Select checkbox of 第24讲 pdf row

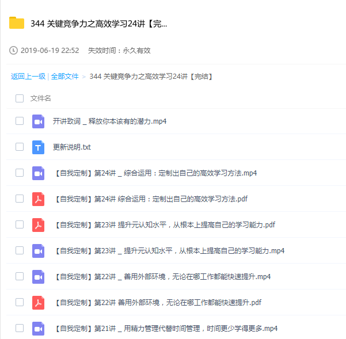pyautogui.click(x=20, y=199)
